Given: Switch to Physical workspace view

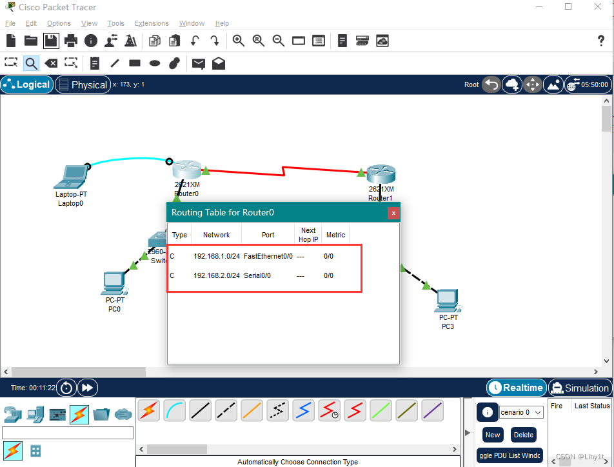Looking at the screenshot, I should point(83,84).
